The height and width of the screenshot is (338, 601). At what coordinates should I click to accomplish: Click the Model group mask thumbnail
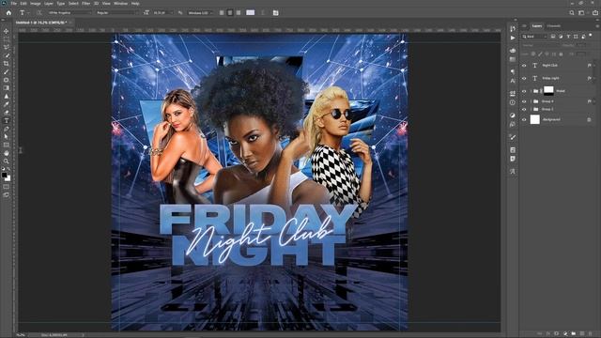pyautogui.click(x=548, y=91)
